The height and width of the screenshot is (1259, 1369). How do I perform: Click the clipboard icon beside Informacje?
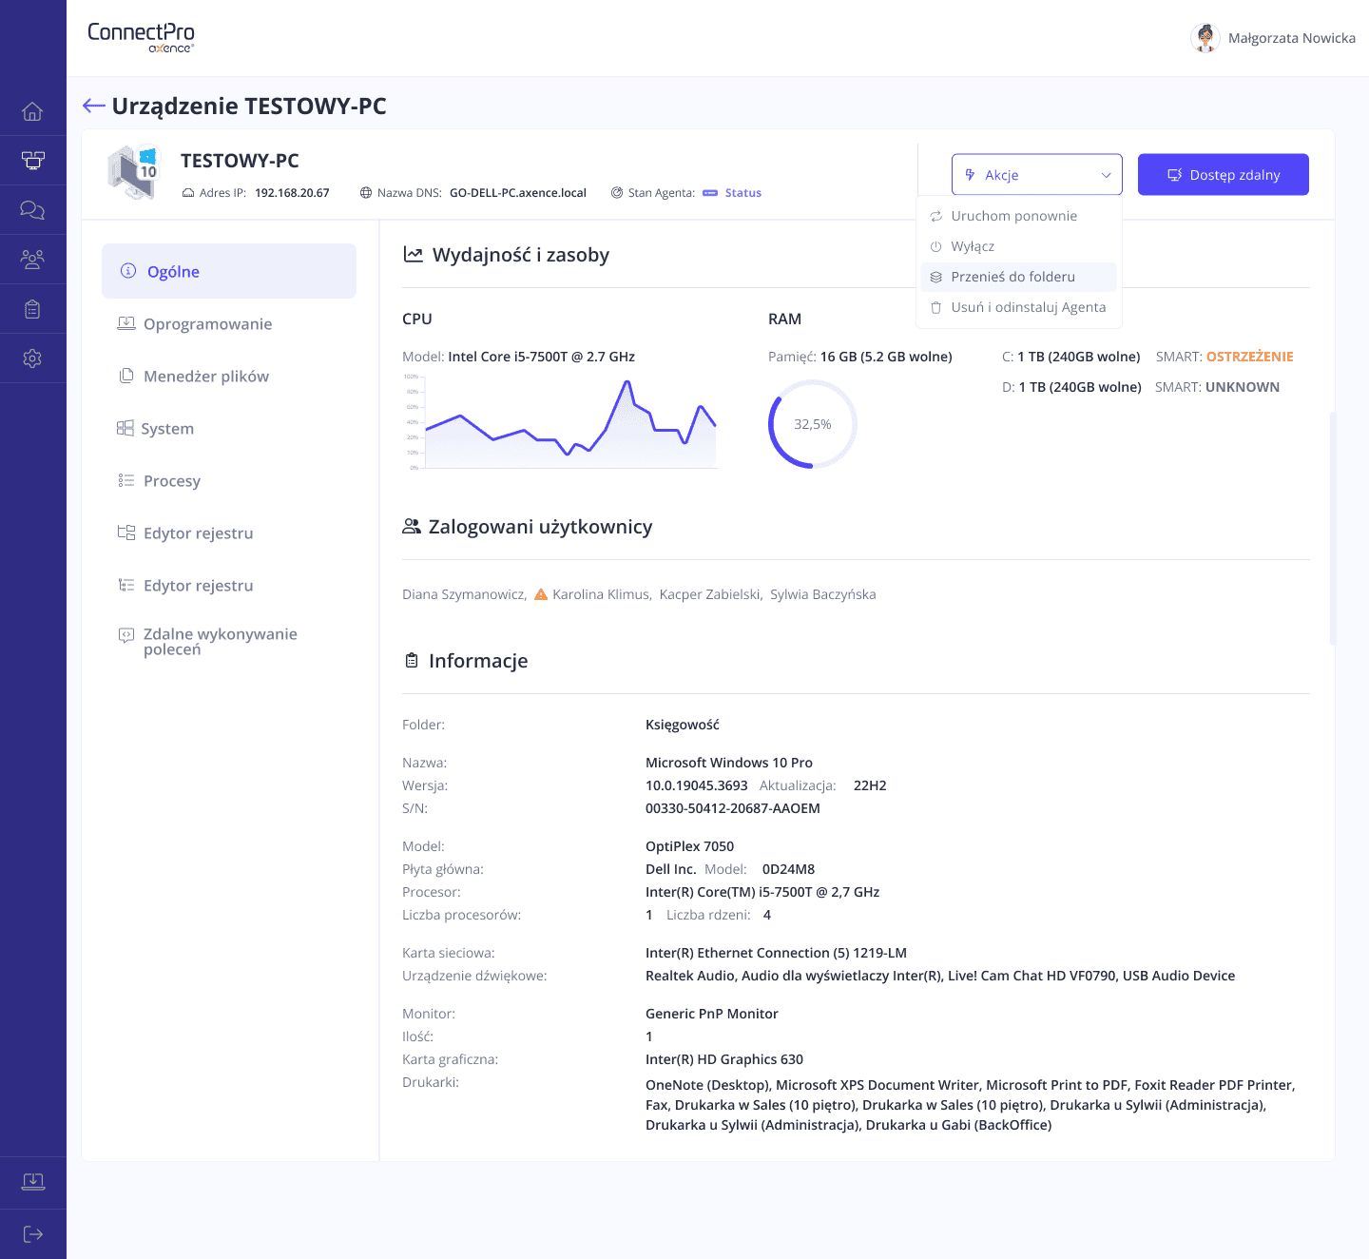(412, 660)
